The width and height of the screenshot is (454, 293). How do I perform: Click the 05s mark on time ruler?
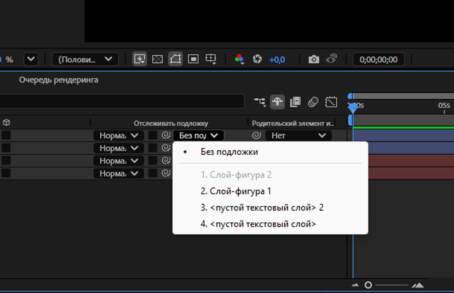tap(444, 105)
